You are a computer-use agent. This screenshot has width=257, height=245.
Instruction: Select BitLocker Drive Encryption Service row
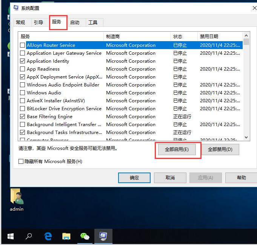point(131,109)
